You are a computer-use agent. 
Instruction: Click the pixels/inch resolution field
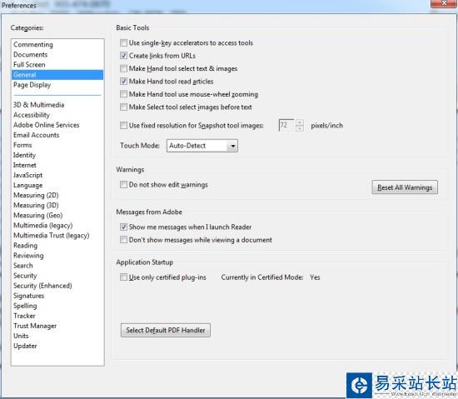pos(286,125)
